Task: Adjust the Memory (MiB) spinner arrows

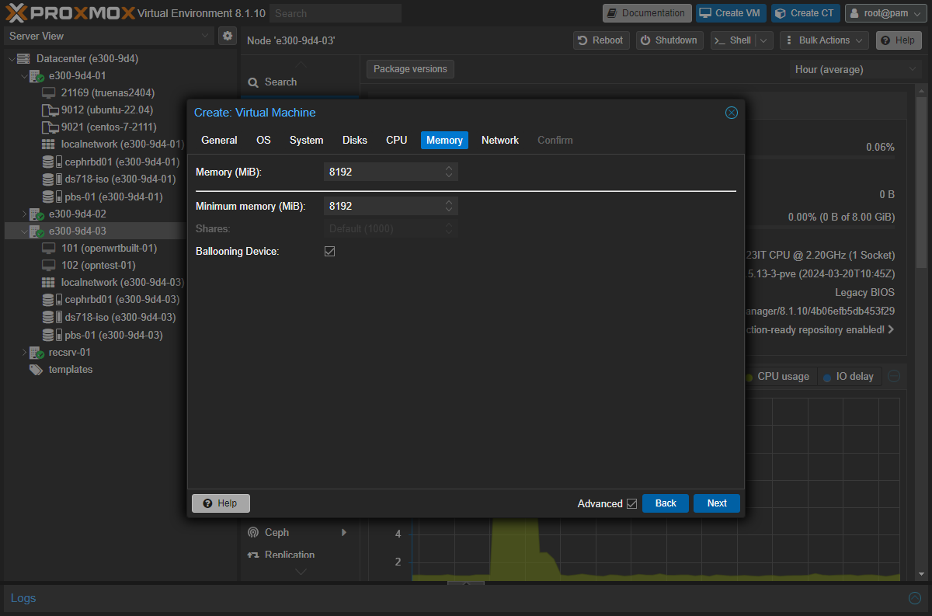Action: 449,172
